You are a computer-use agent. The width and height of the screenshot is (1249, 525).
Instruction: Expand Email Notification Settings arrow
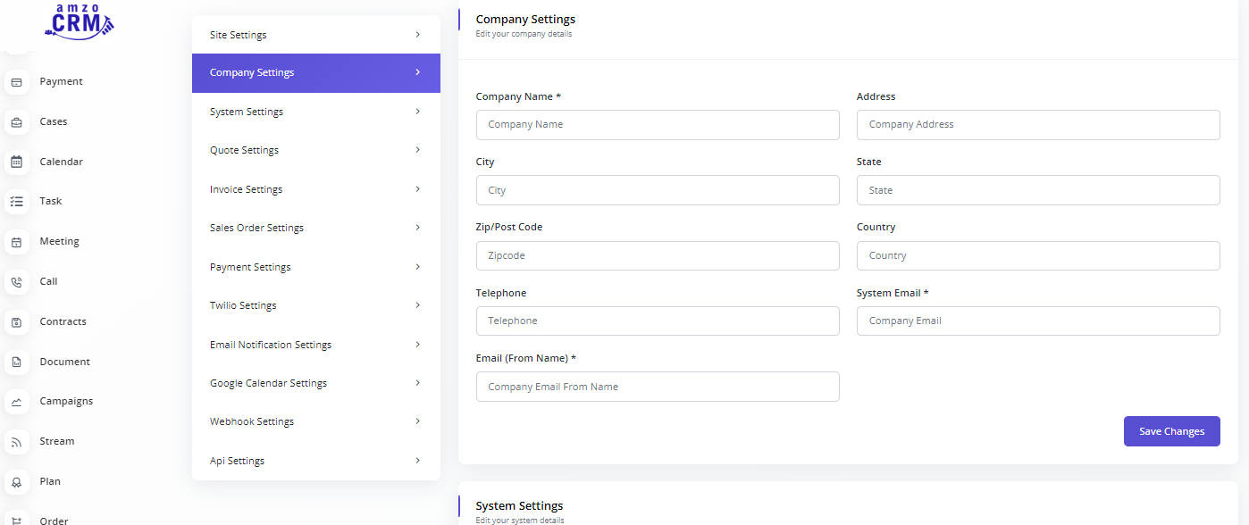[x=417, y=344]
